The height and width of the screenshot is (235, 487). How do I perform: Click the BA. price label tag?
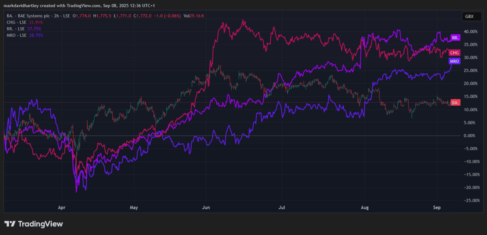point(455,103)
